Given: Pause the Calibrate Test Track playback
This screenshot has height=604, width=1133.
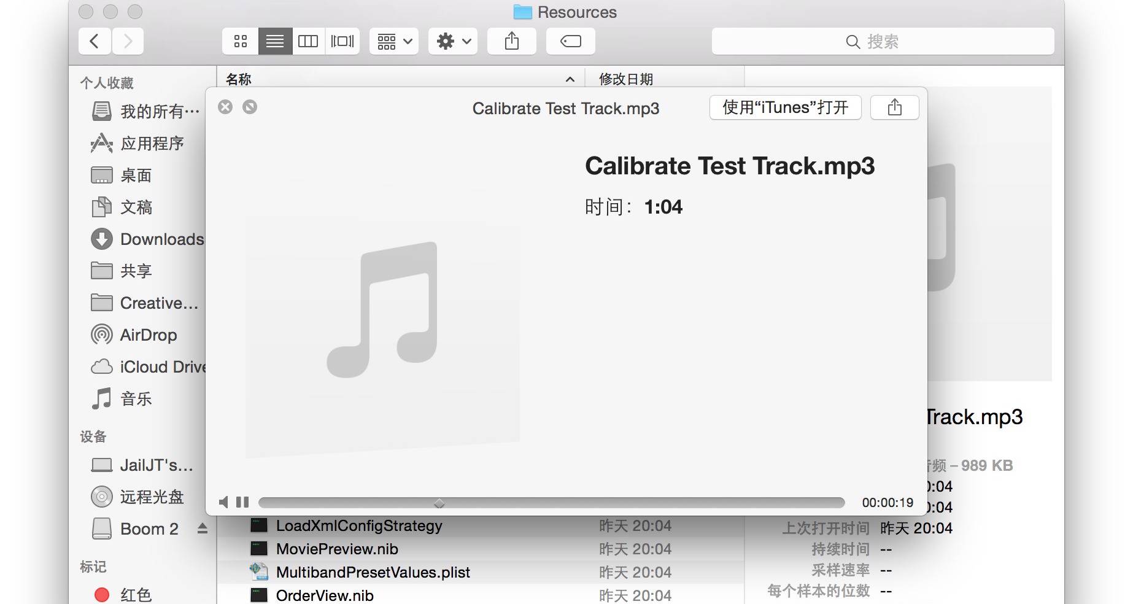Looking at the screenshot, I should pos(242,502).
